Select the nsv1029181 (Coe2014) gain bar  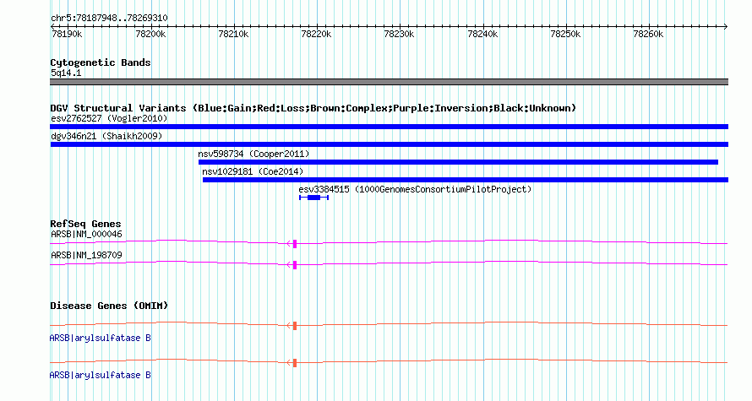[x=466, y=180]
